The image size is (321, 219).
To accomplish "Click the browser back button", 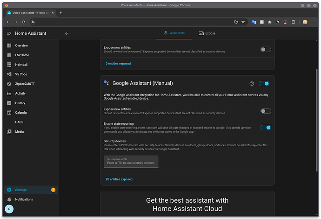I will click(x=8, y=22).
